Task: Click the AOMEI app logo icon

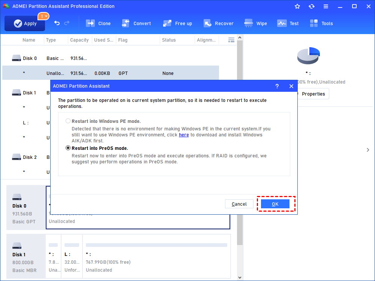Action: tap(6, 6)
